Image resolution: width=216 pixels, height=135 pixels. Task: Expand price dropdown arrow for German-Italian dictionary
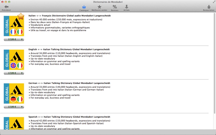(22, 107)
